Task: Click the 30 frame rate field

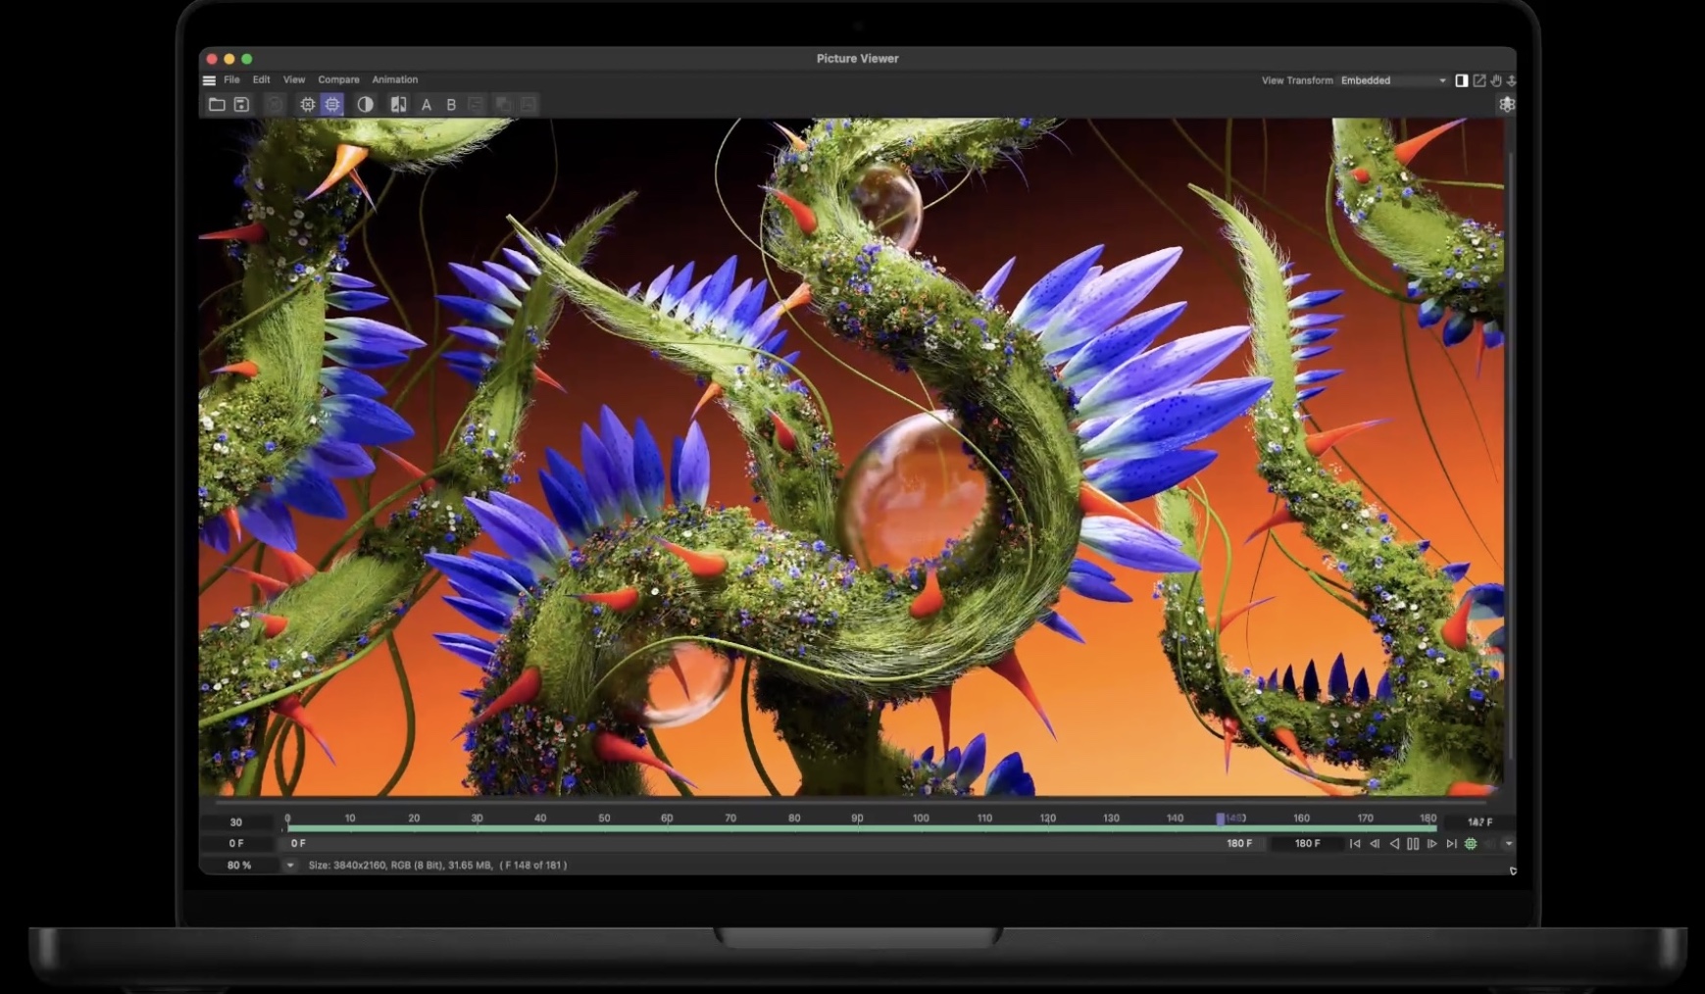Action: [236, 821]
